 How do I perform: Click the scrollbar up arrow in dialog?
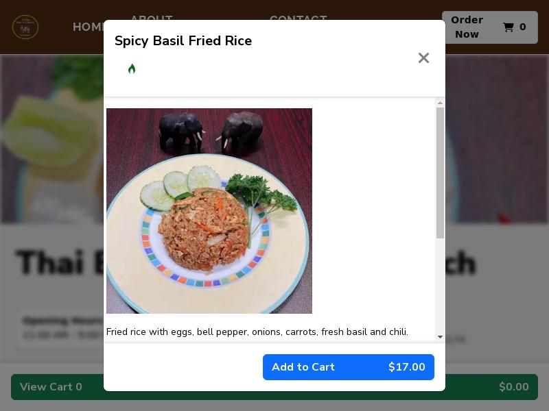(x=440, y=103)
